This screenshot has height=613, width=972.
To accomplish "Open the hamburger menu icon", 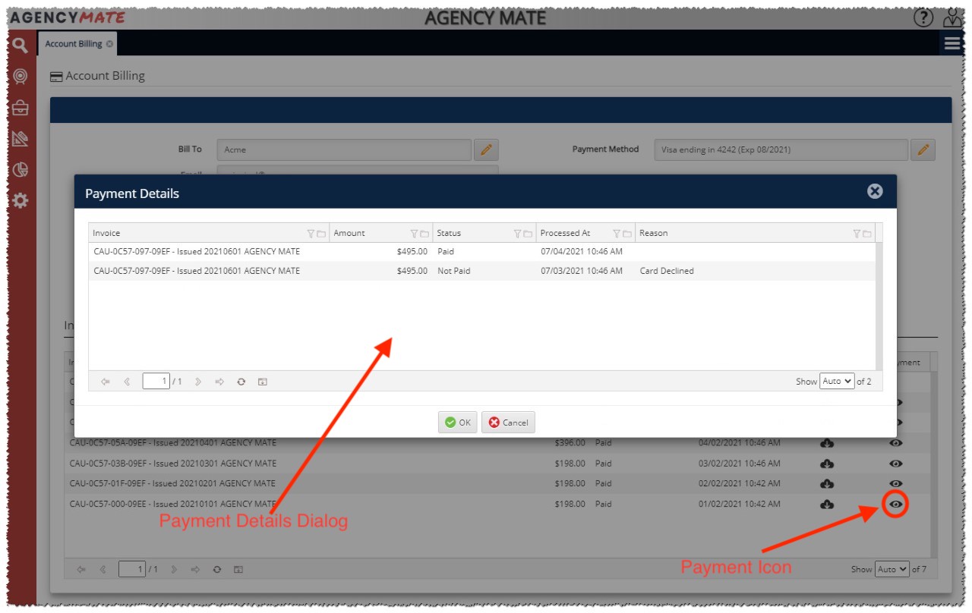I will pyautogui.click(x=952, y=44).
